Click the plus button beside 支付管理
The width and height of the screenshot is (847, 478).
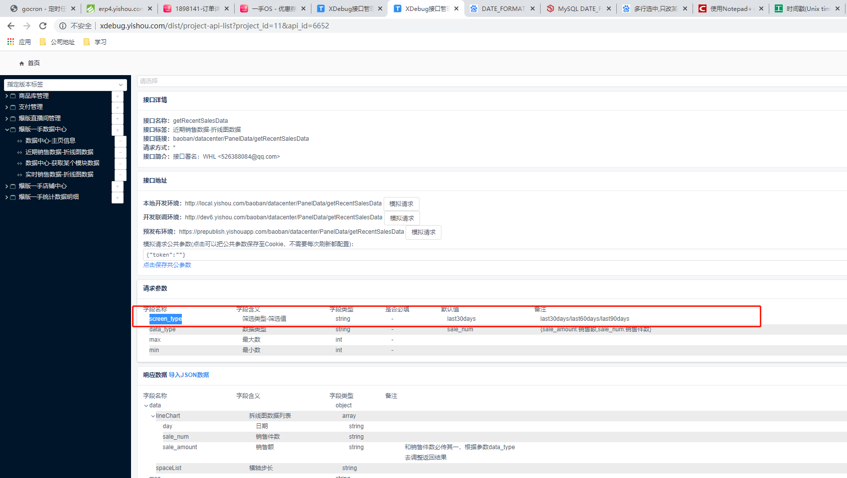(x=118, y=107)
